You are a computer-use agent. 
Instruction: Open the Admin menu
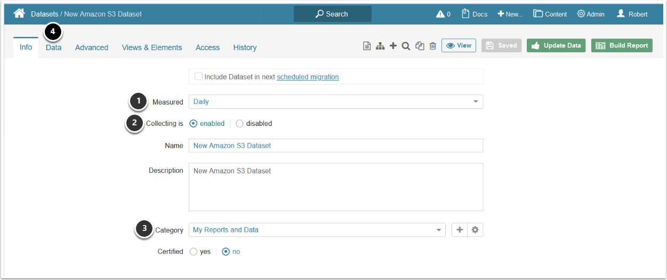(x=591, y=14)
